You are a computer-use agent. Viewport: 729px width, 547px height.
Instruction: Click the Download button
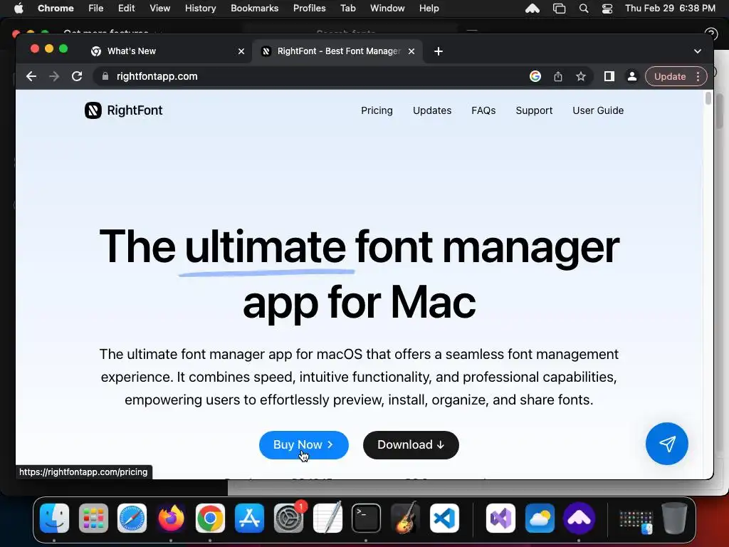411,445
